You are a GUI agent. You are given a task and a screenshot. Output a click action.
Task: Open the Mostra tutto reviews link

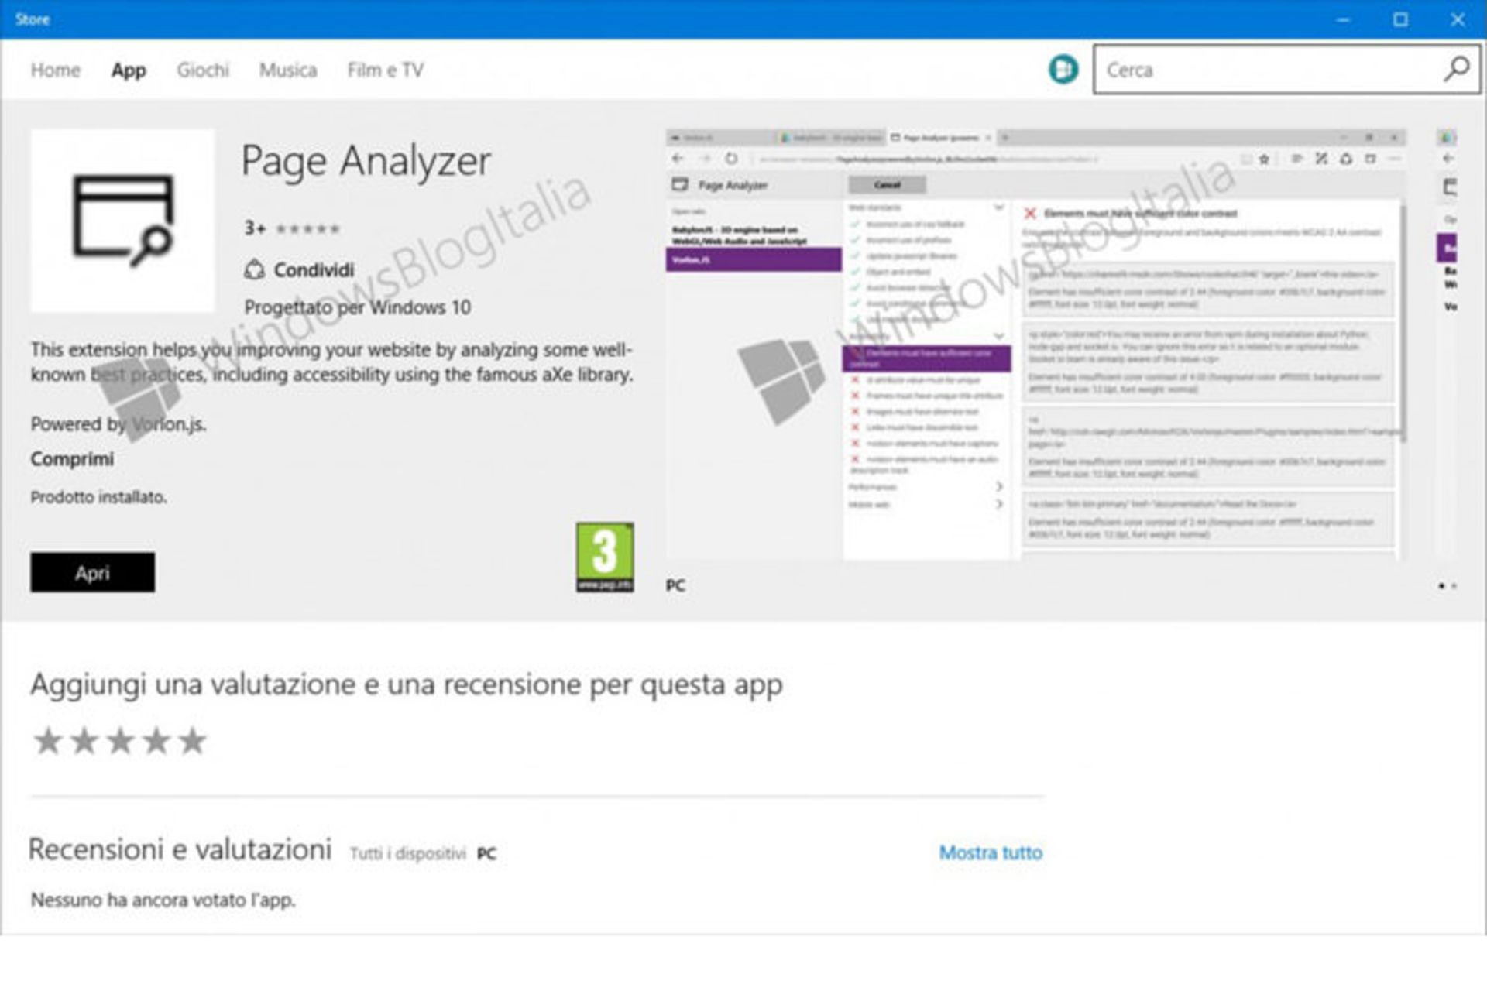click(990, 852)
